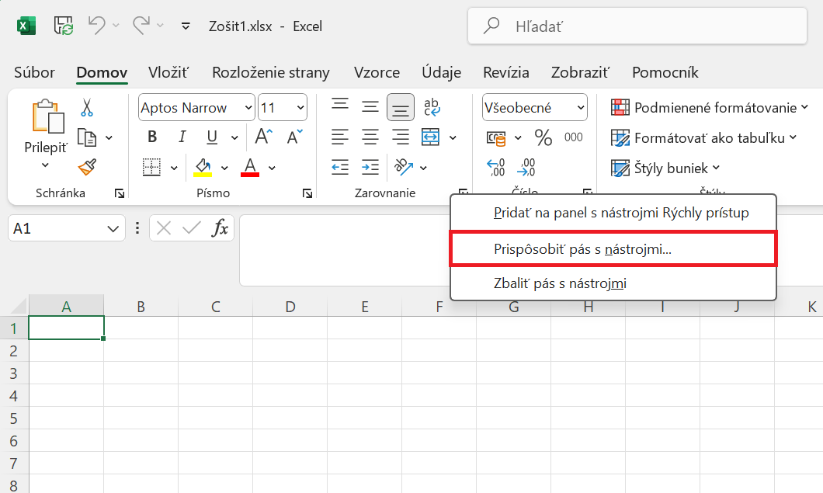
Task: Expand the Prilepiť options arrow
Action: pyautogui.click(x=45, y=165)
